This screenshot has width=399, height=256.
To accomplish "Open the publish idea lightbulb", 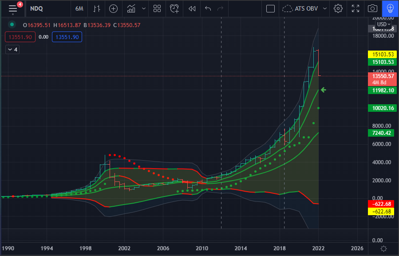I will 390,9.
